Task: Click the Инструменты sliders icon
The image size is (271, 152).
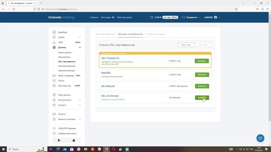Action: (54, 100)
